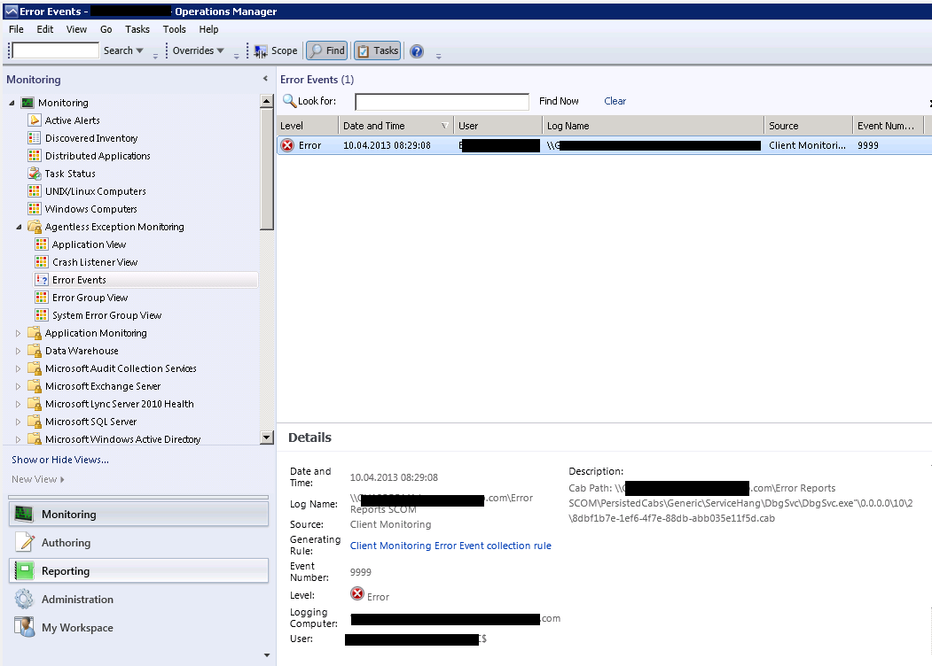Click the My Workspace icon

point(25,628)
